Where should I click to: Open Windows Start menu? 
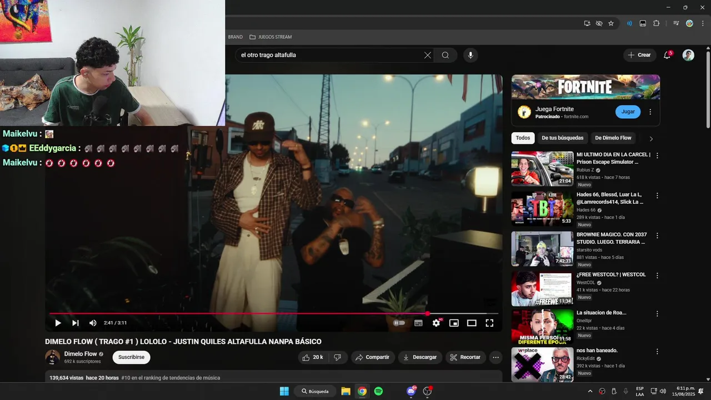pos(284,391)
